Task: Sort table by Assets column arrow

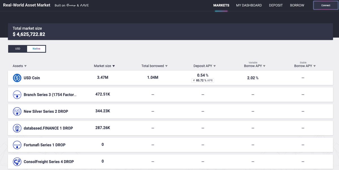Action: (x=25, y=66)
